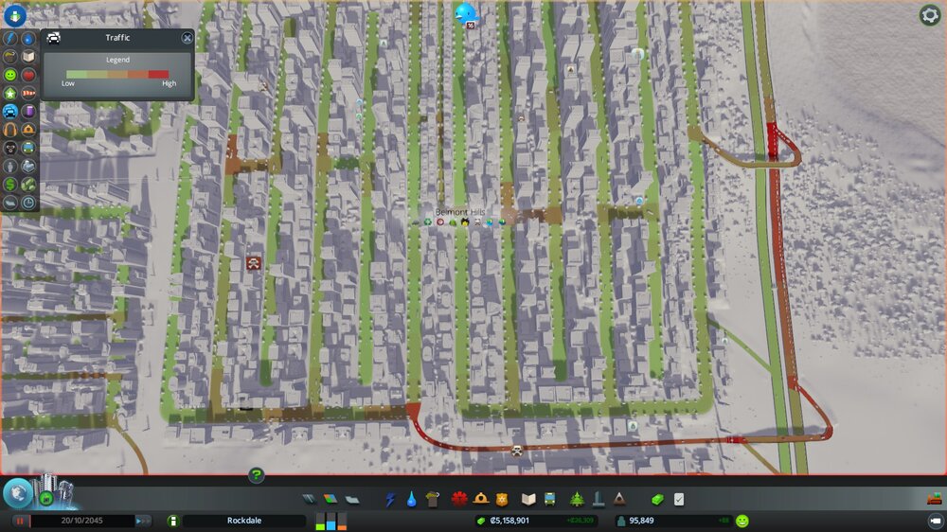Open the Garbage build menu

click(433, 500)
